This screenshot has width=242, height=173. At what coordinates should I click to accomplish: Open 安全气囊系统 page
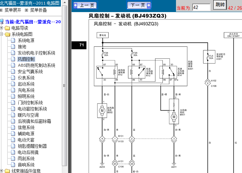[x=30, y=71]
